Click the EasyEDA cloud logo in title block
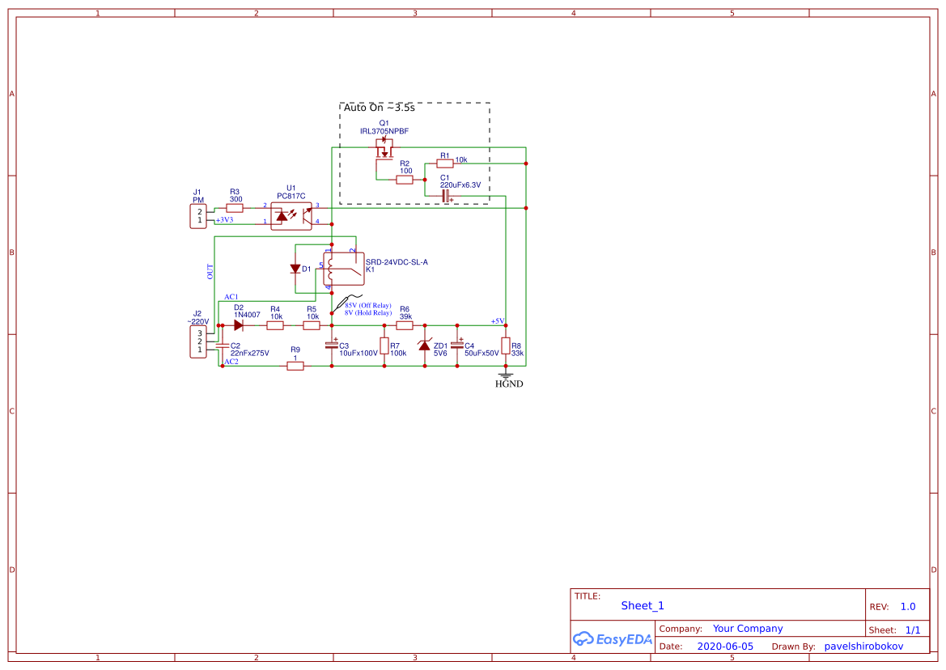946x670 pixels. [584, 638]
